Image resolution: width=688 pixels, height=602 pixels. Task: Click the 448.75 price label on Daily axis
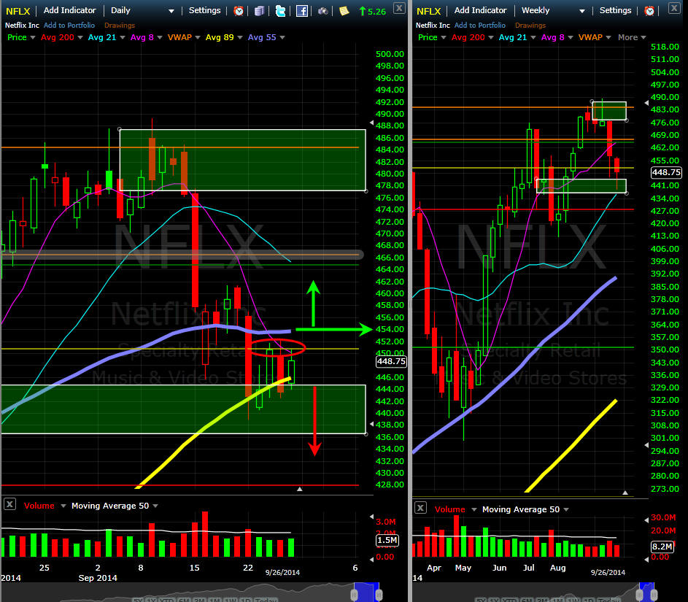(x=391, y=361)
